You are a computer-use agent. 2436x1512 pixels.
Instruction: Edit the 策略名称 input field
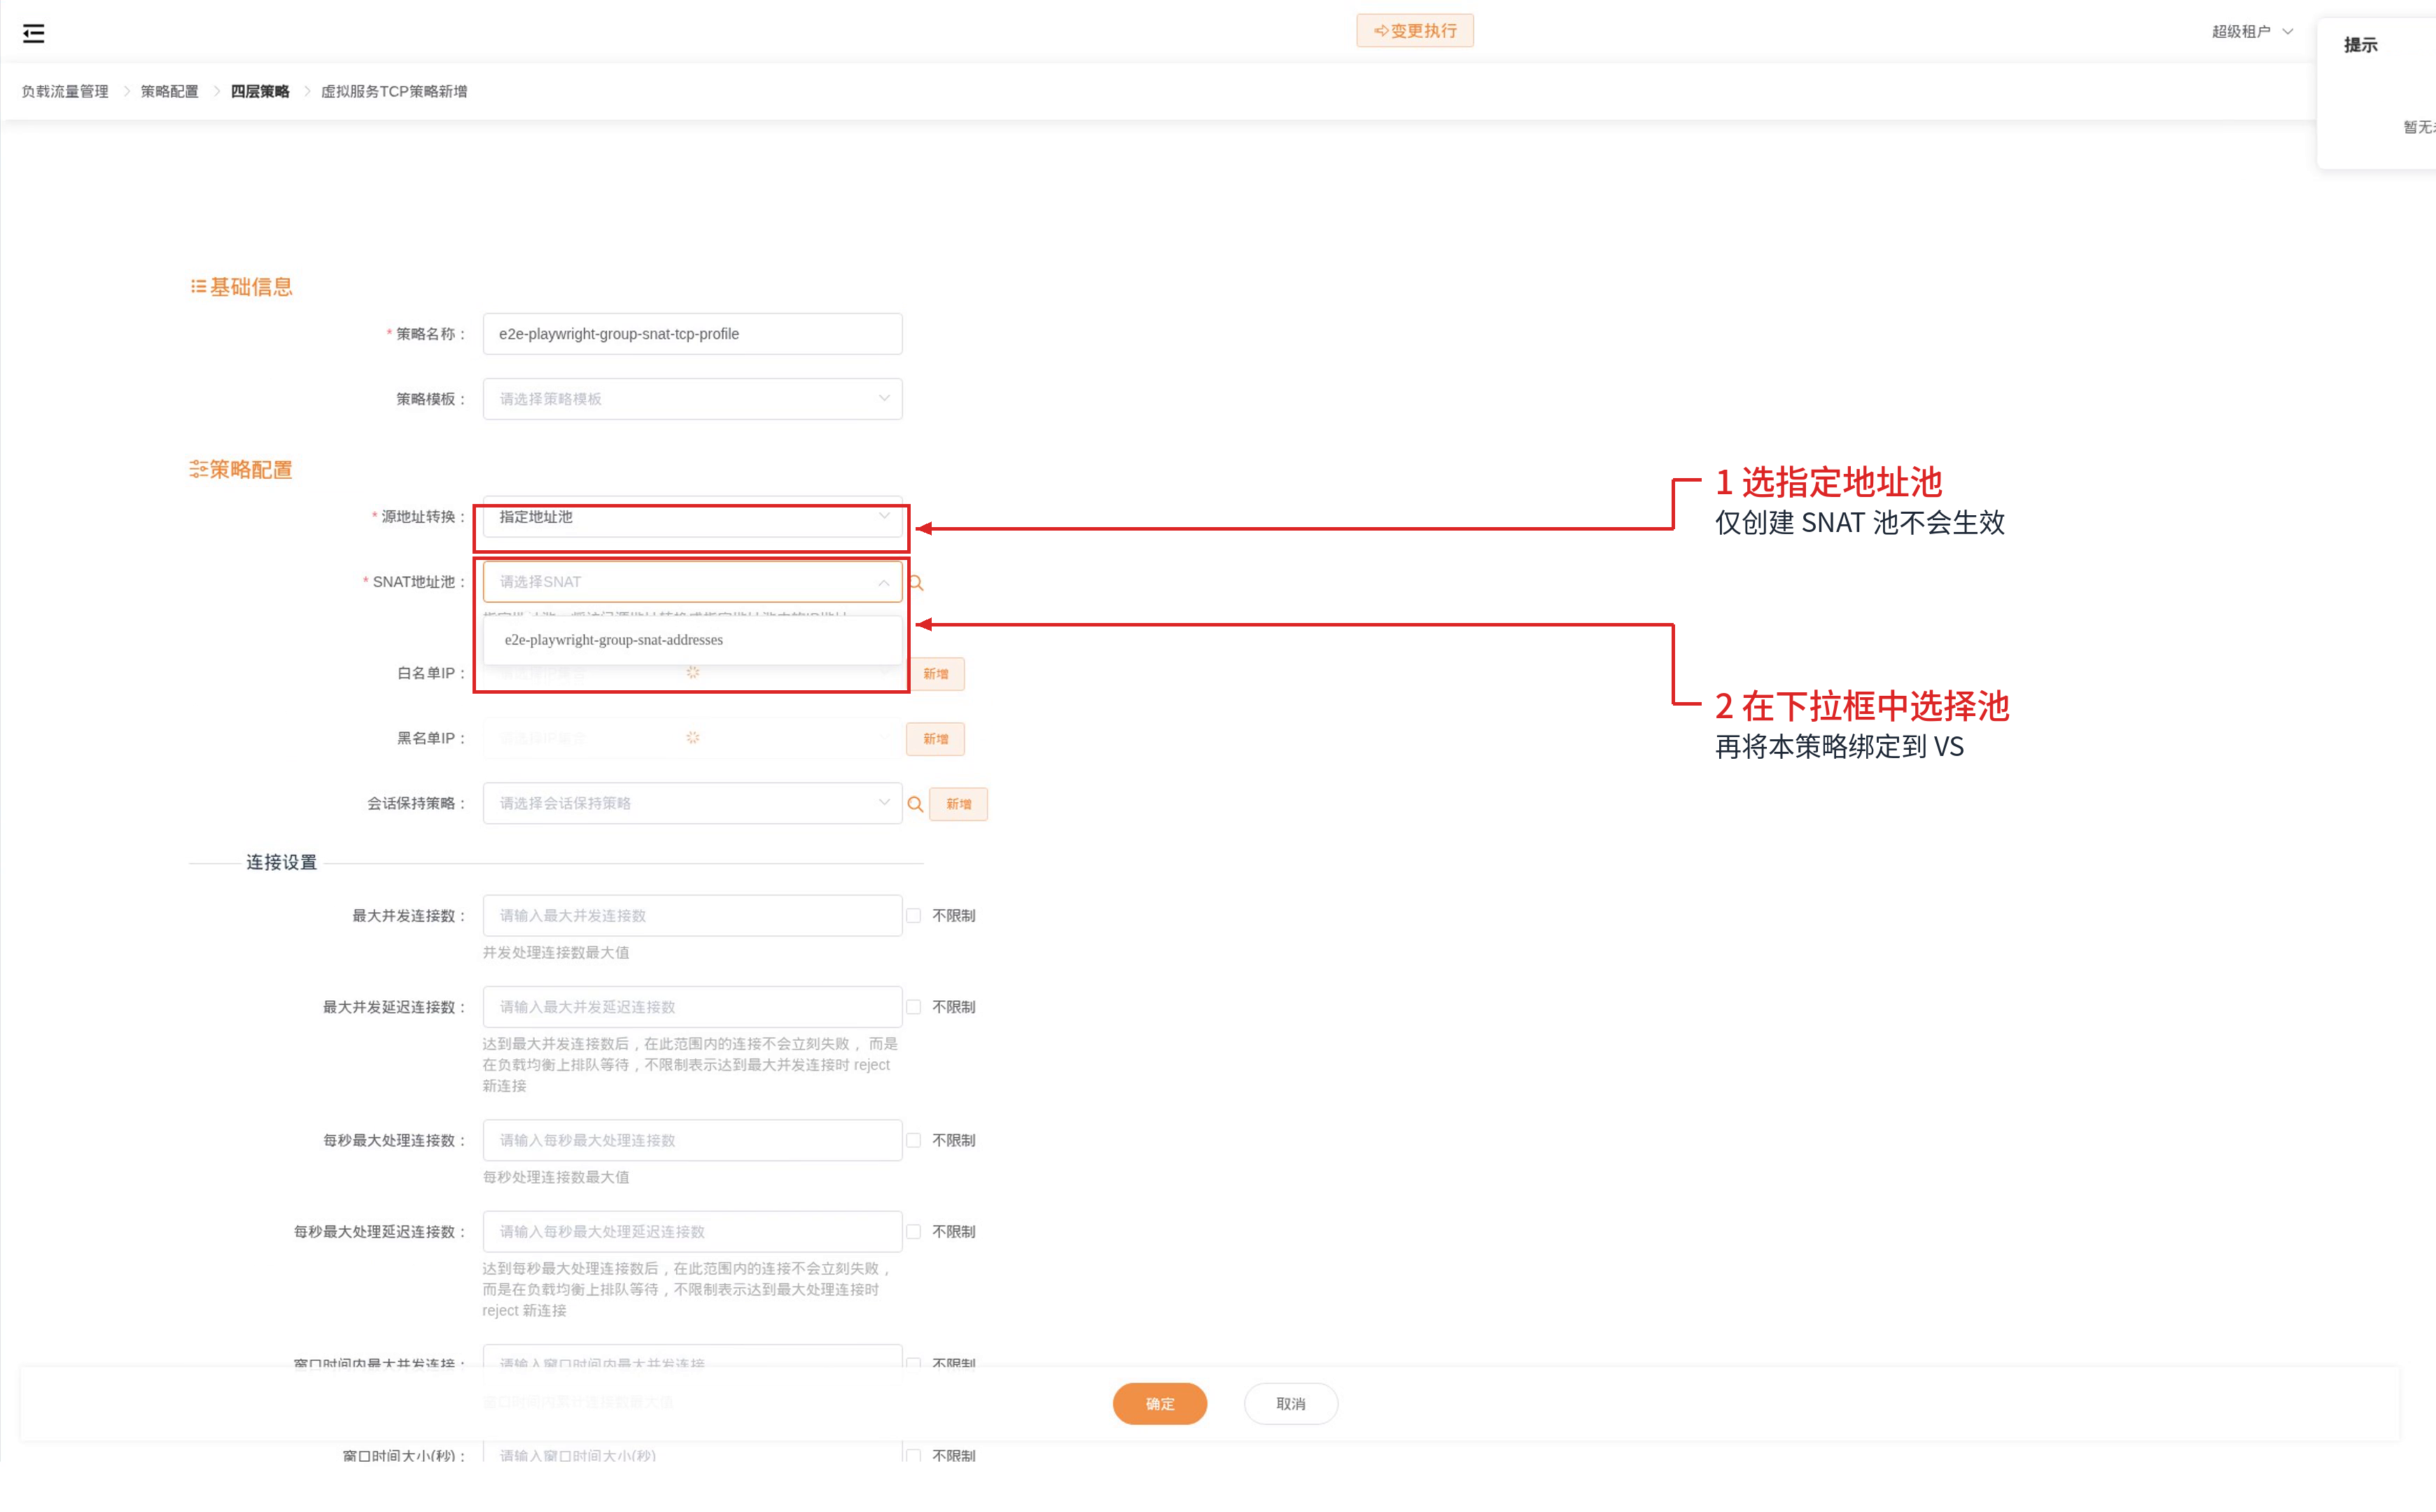692,334
